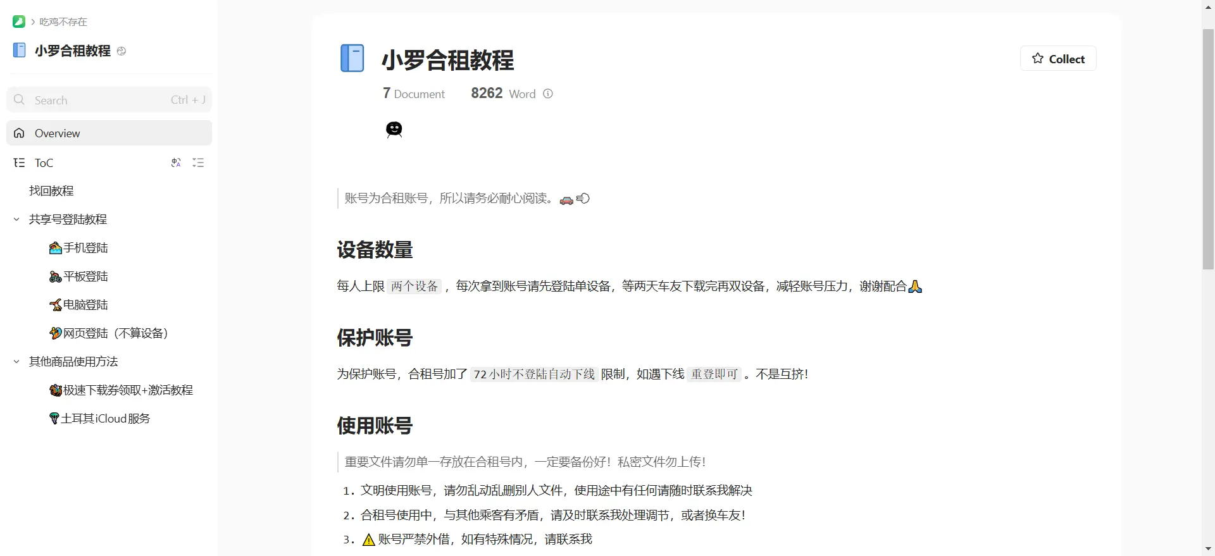Collapse 共享号登陆教程 group chevron

[x=16, y=219]
